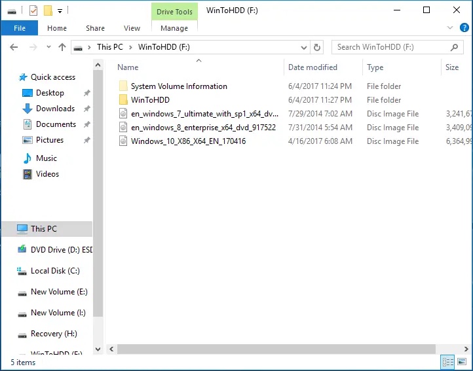This screenshot has height=371, width=473.
Task: Open the Manage tab under Drive Tools
Action: point(174,28)
